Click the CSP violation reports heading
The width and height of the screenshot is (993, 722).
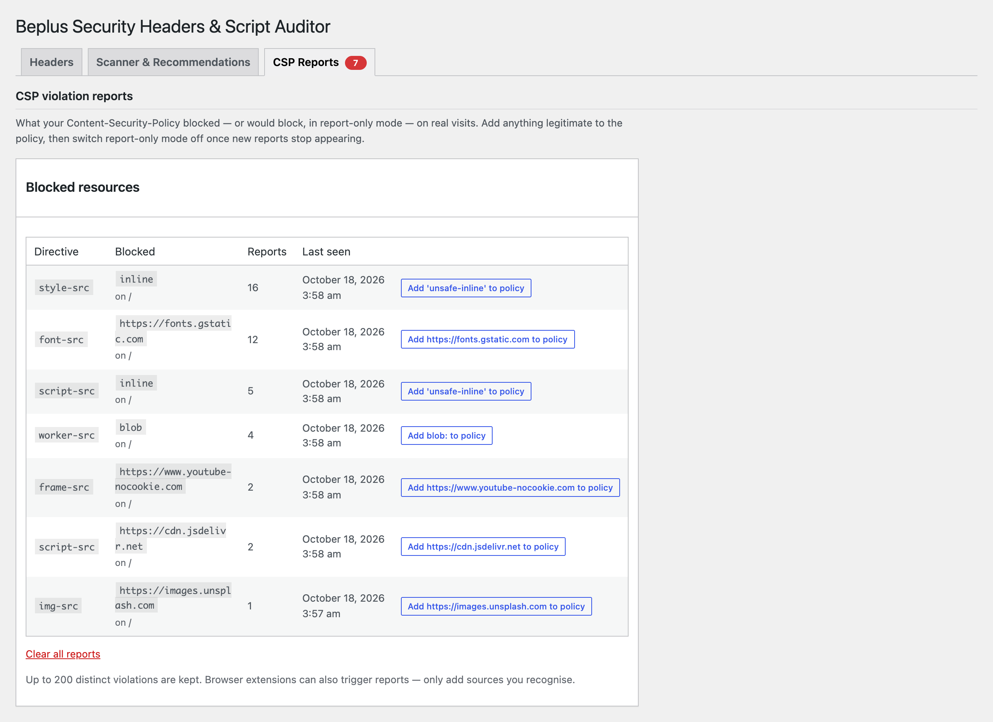[x=74, y=96]
